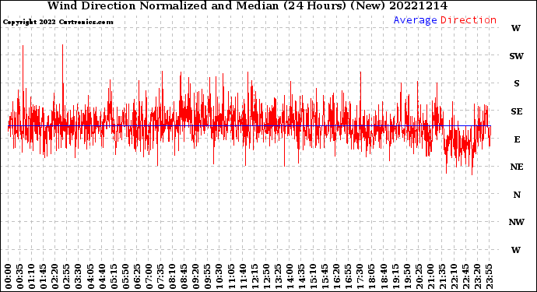Click the W axis label below NW

(x=516, y=250)
